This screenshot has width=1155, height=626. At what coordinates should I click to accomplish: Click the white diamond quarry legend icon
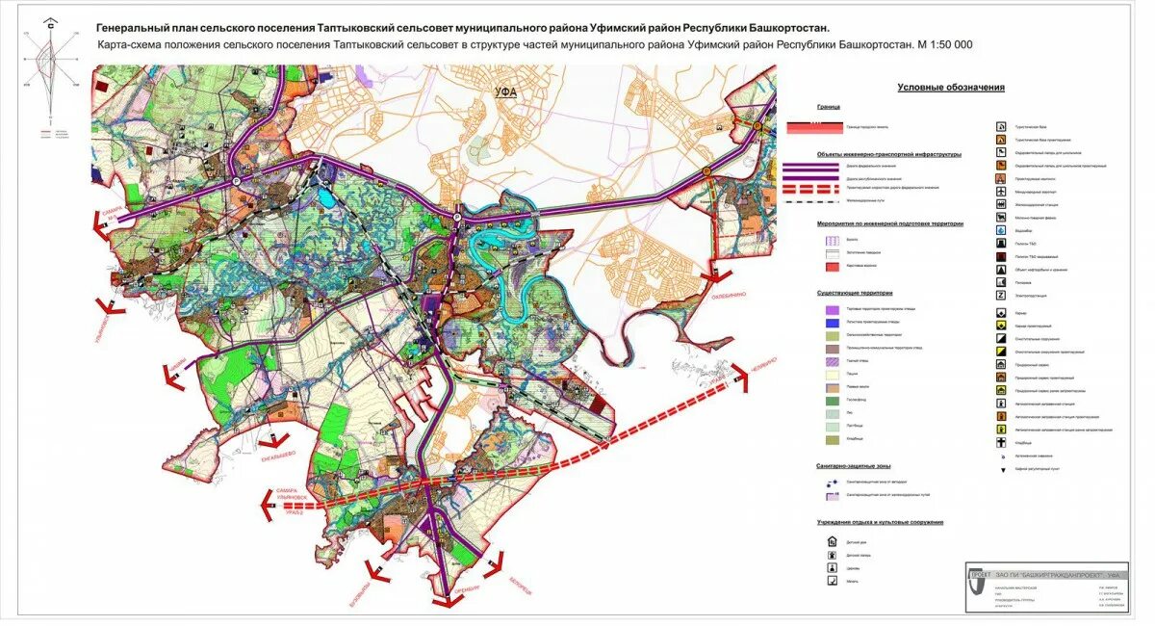pyautogui.click(x=1001, y=313)
